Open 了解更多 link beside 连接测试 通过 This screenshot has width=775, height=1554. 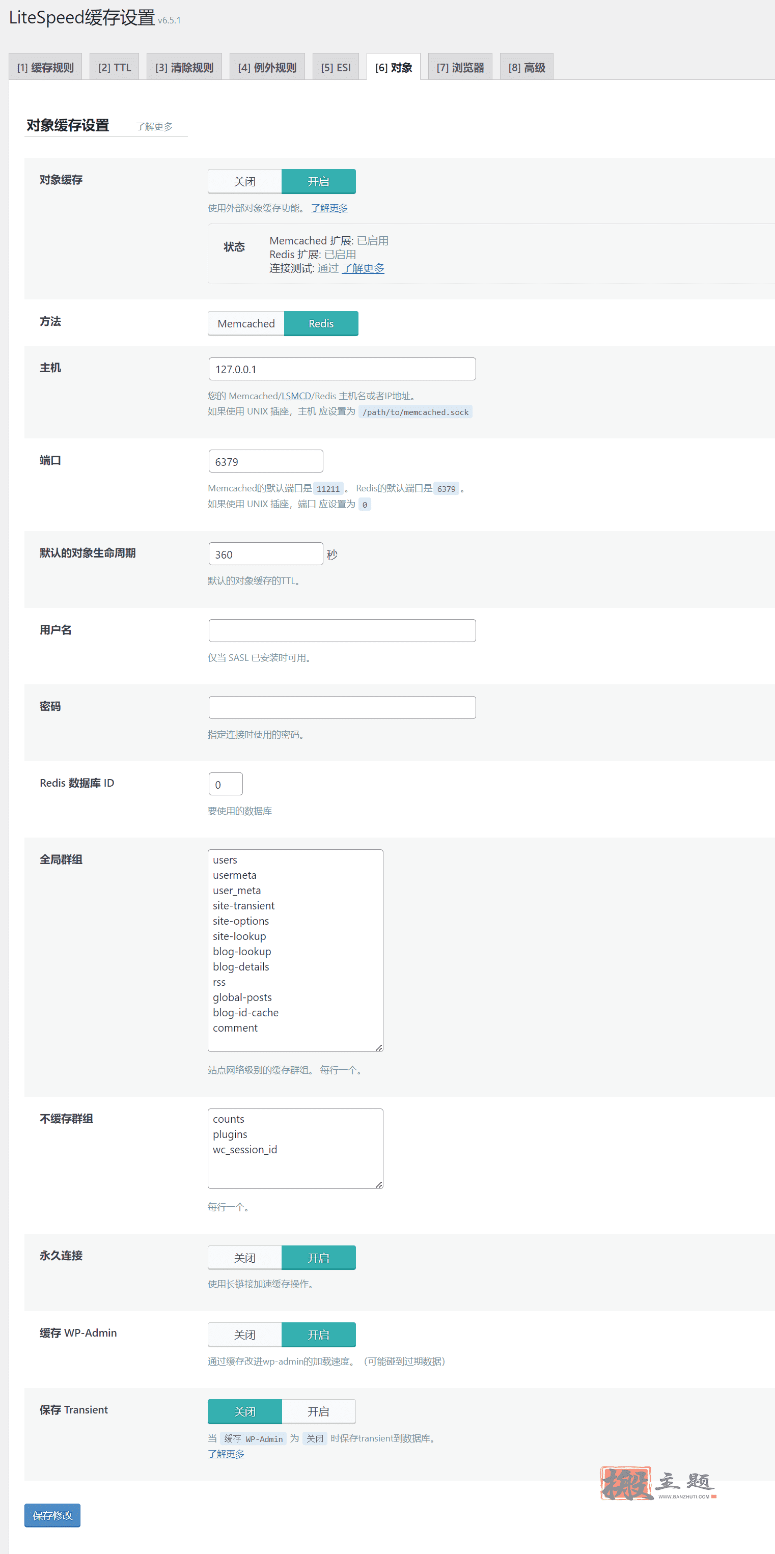pyautogui.click(x=363, y=268)
